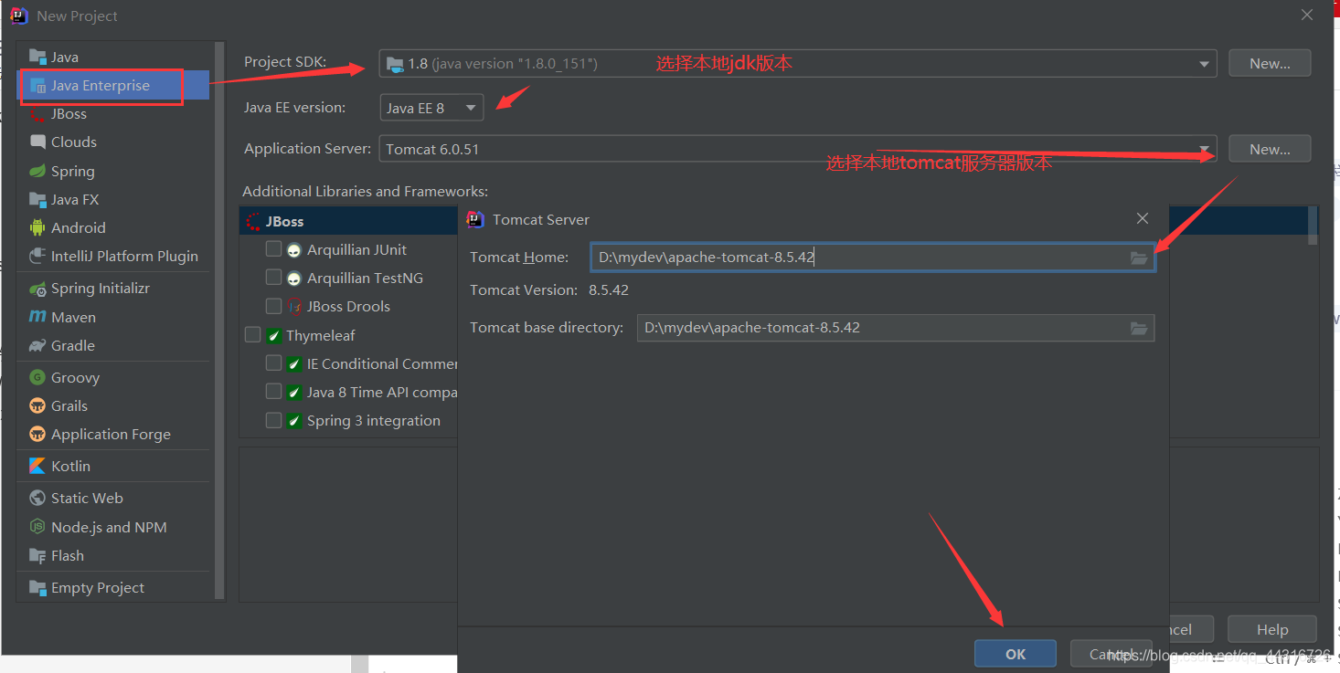Viewport: 1340px width, 673px height.
Task: Click the IntelliJ Platform Plugin icon
Action: click(x=37, y=256)
